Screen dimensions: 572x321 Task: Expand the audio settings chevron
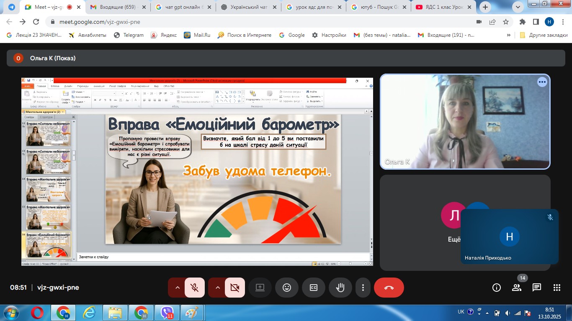tap(177, 288)
